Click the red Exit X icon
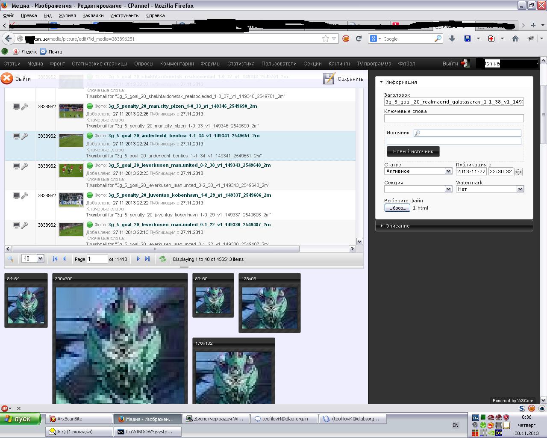This screenshot has height=438, width=547. click(x=7, y=79)
